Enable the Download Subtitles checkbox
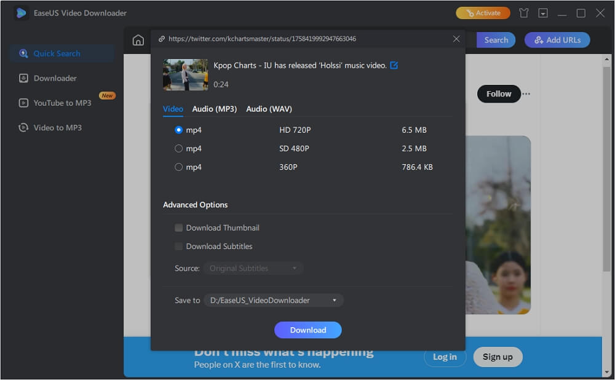The width and height of the screenshot is (615, 380). (178, 247)
